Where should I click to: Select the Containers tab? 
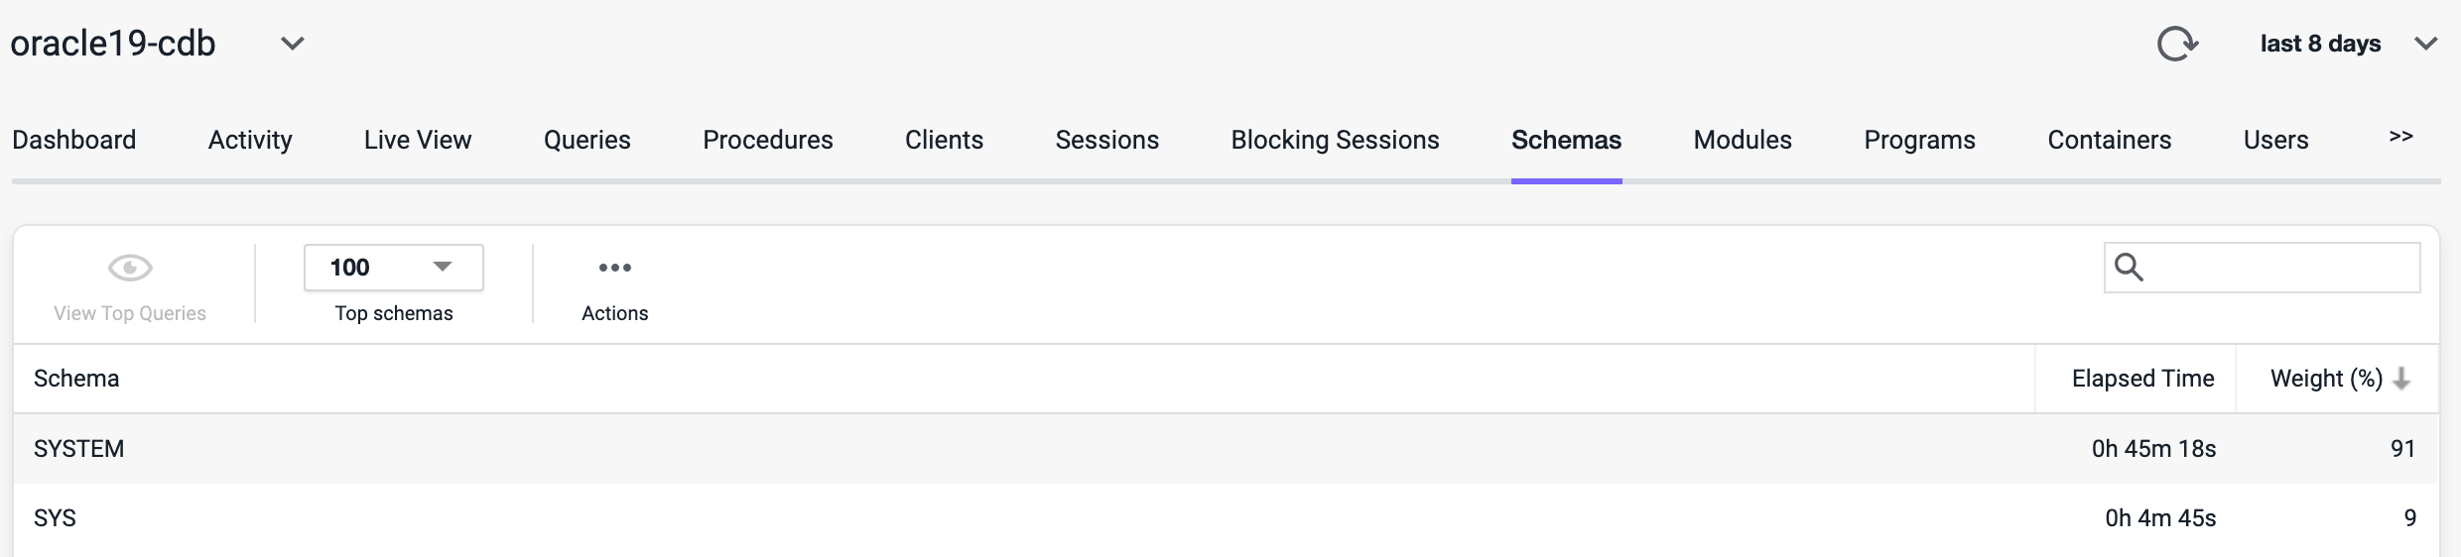click(2109, 140)
